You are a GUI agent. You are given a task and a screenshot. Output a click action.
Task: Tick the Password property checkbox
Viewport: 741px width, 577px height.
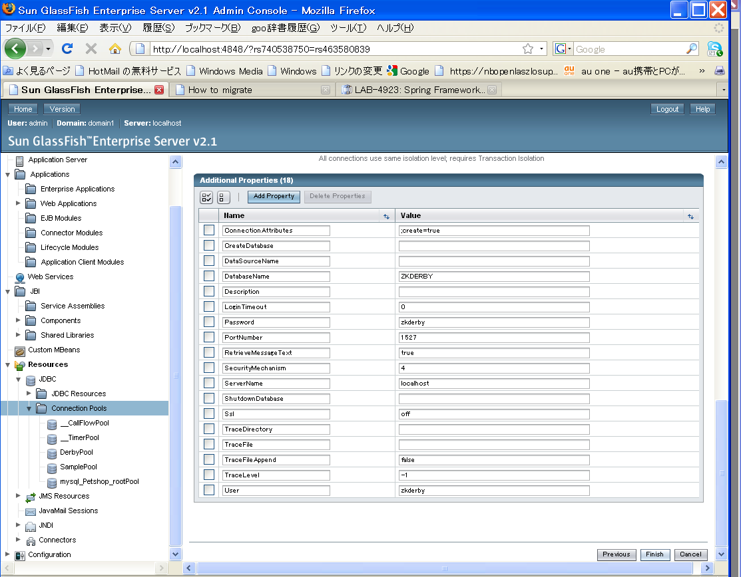pyautogui.click(x=209, y=322)
